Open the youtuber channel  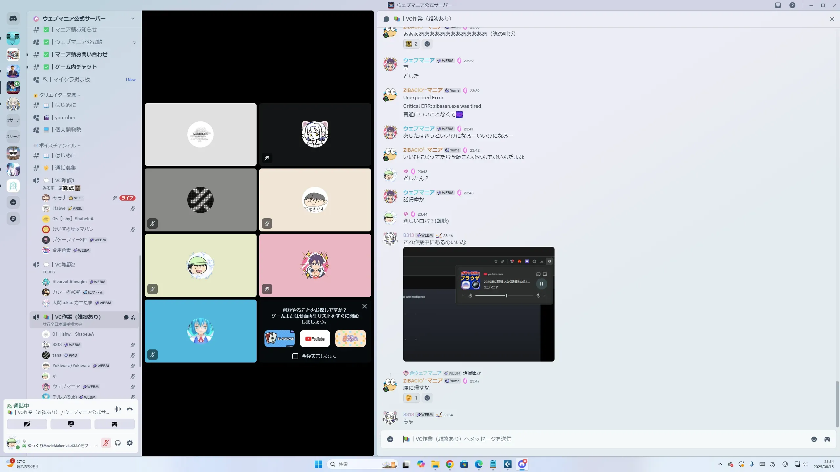tap(65, 117)
